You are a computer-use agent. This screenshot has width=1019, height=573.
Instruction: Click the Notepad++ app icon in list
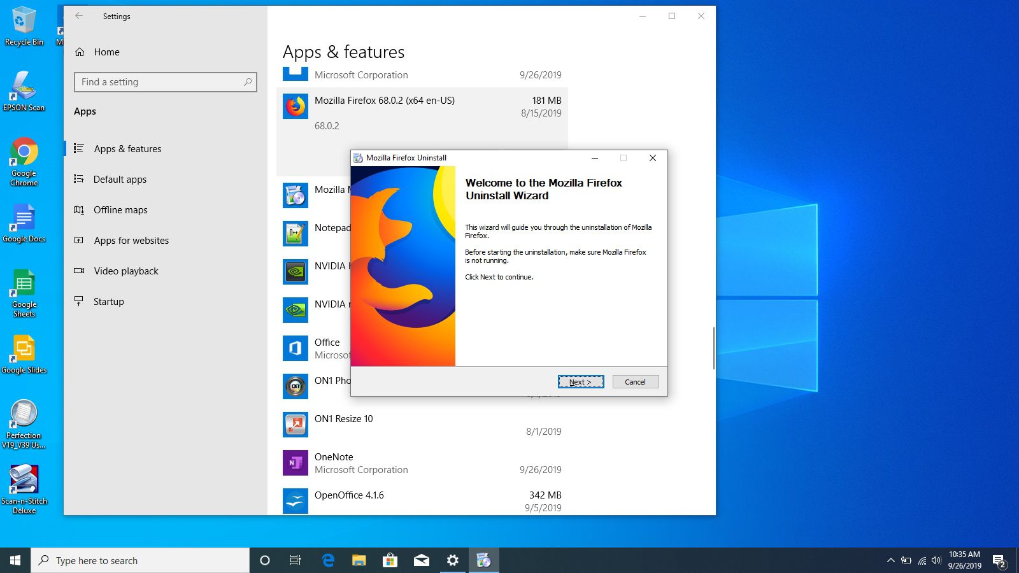[x=296, y=234]
